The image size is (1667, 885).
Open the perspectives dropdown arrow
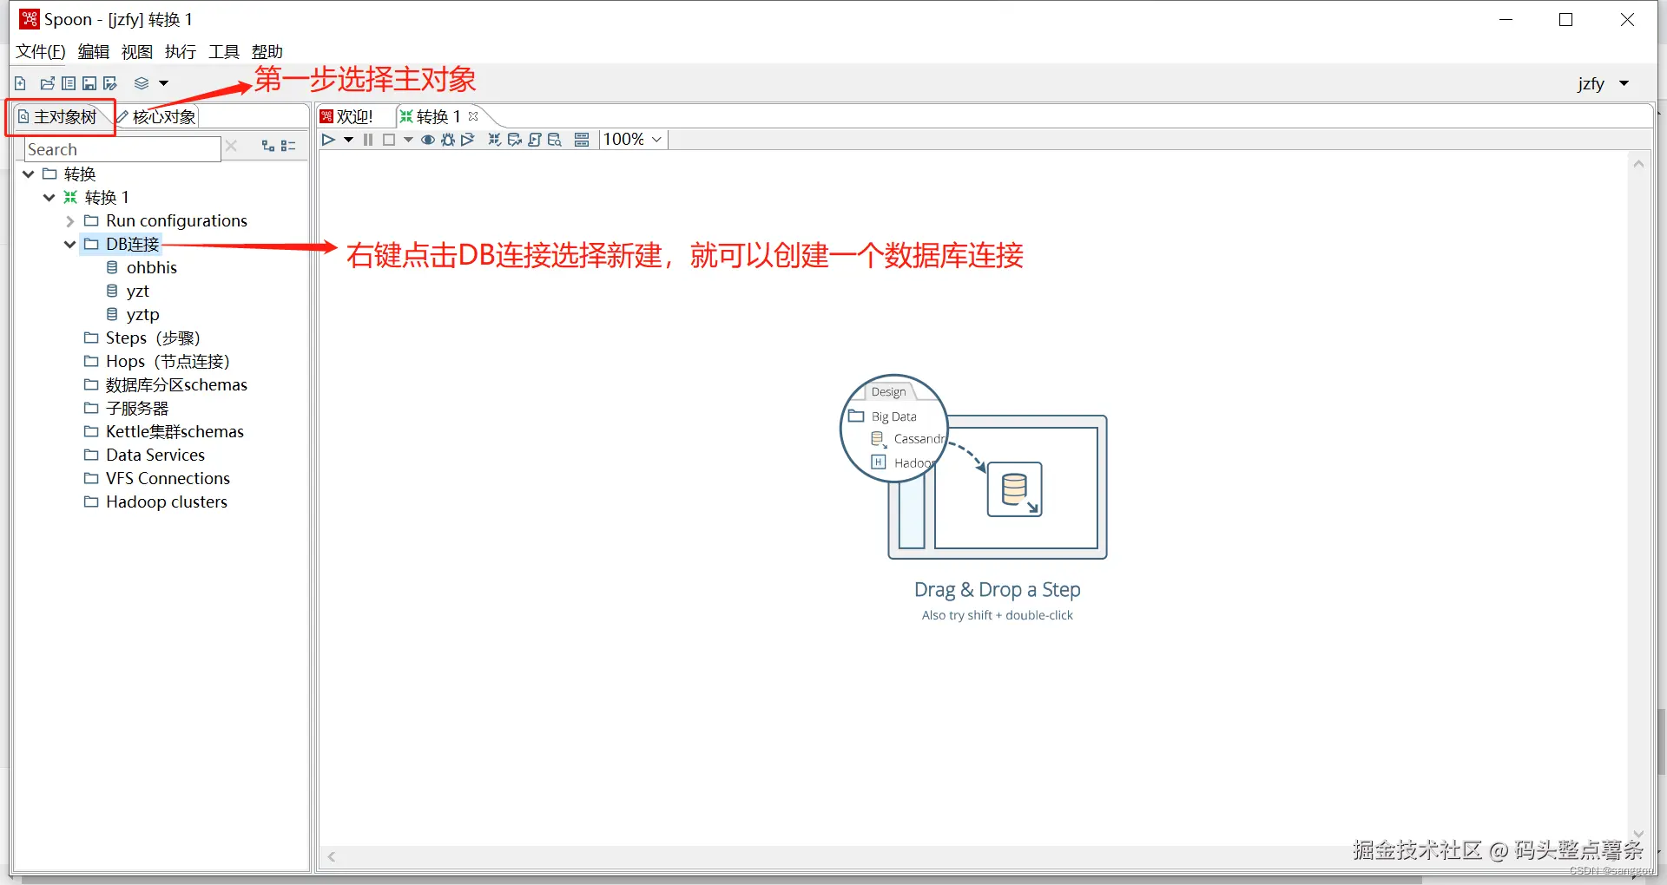163,83
